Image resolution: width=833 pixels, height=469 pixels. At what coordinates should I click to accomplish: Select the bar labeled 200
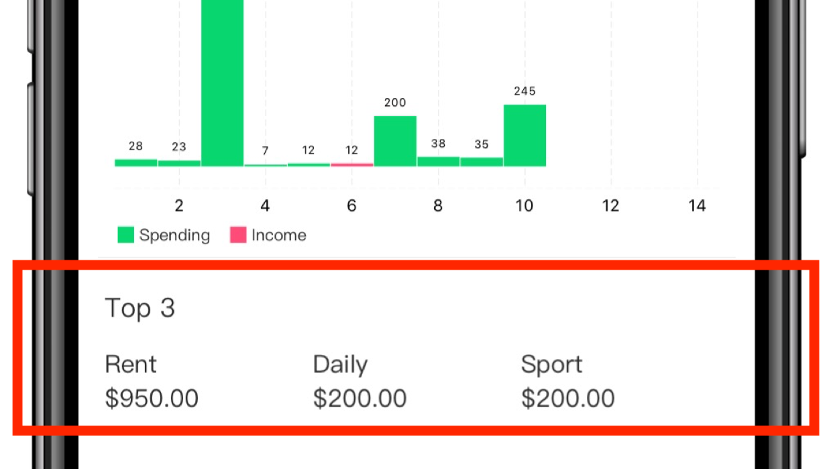point(395,141)
